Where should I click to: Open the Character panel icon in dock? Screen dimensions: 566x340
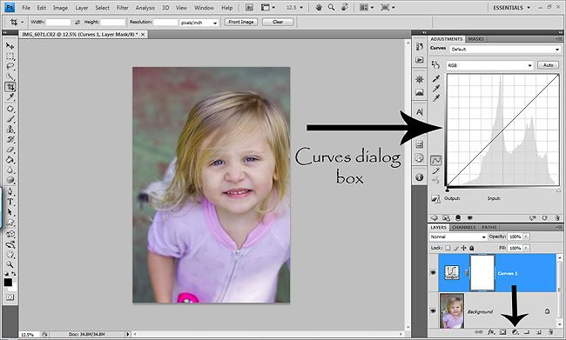point(420,112)
